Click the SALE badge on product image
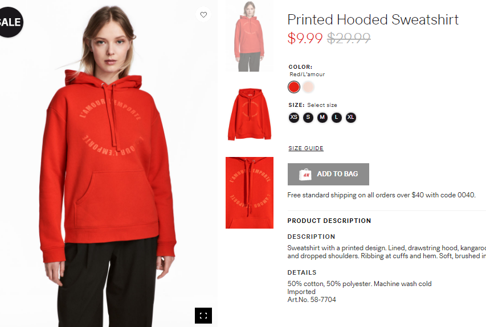Viewport: 486px width, 327px height. pos(10,22)
